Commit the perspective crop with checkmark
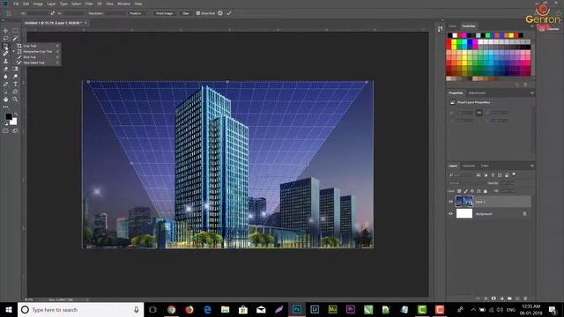 pyautogui.click(x=229, y=13)
